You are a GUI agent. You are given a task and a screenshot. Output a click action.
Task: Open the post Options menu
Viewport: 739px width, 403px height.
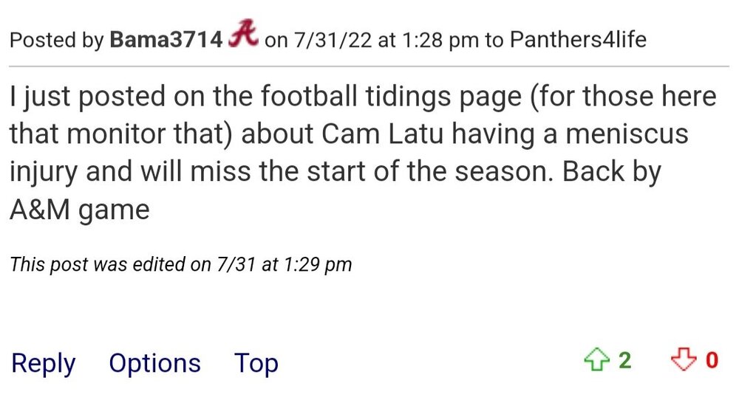pyautogui.click(x=154, y=363)
